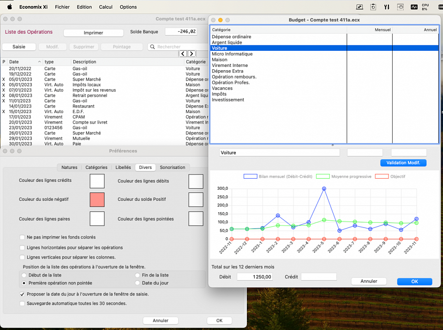Click the magnifying glass search icon
The image size is (443, 330).
152,47
